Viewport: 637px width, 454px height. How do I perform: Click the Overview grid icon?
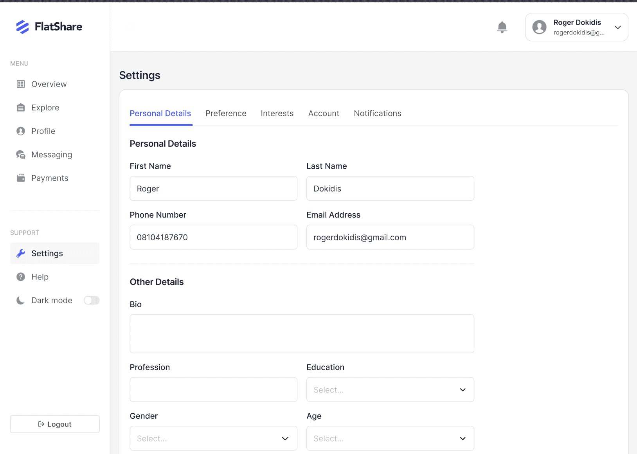[x=21, y=84]
